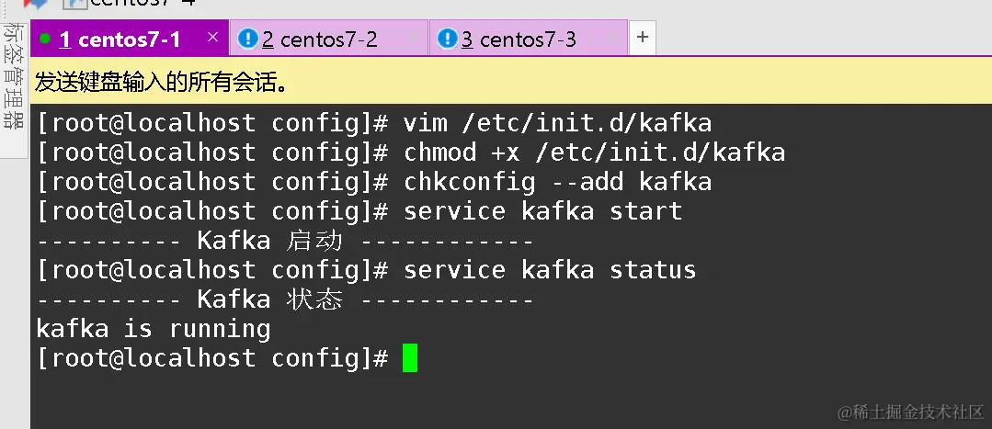992x429 pixels.
Task: Open the 标签管理器 side panel
Action: click(13, 76)
